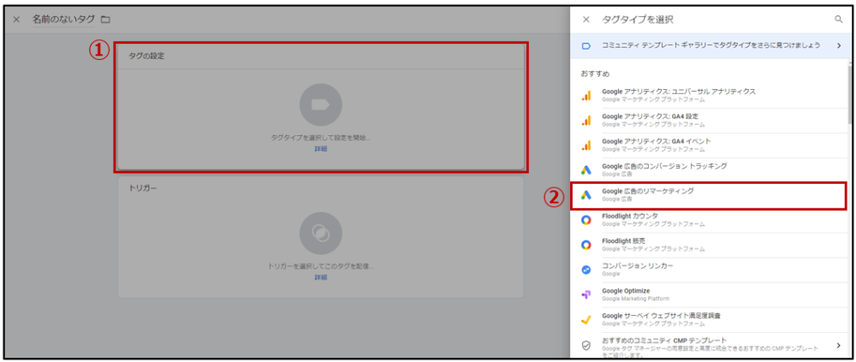The image size is (856, 362).
Task: Click the GA4 イベント analytics icon
Action: (x=586, y=145)
